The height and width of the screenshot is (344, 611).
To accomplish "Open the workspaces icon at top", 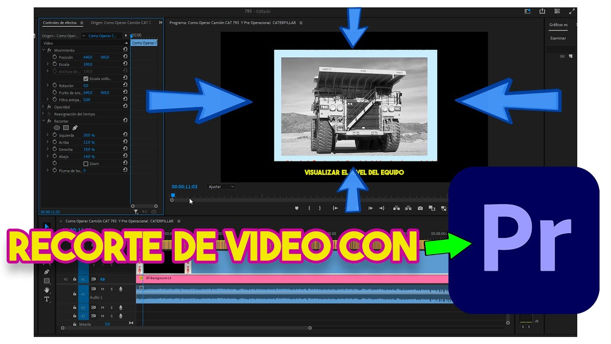I will pos(527,11).
